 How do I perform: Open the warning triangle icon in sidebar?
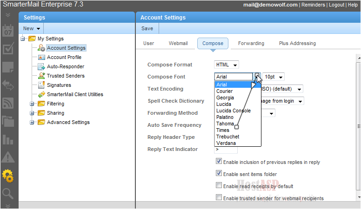(8, 157)
